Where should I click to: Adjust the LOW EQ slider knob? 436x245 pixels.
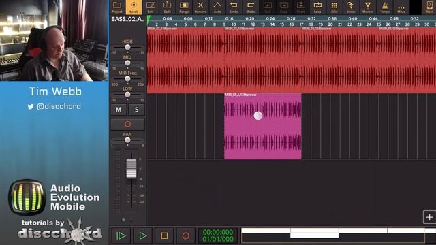click(x=127, y=95)
